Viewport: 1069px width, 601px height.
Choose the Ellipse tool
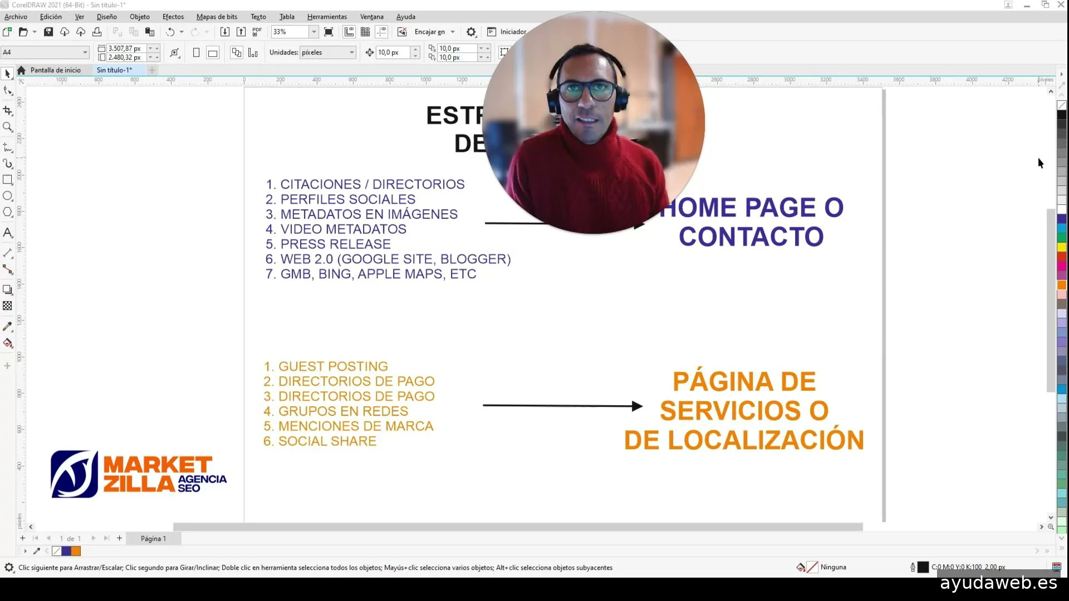tap(8, 196)
